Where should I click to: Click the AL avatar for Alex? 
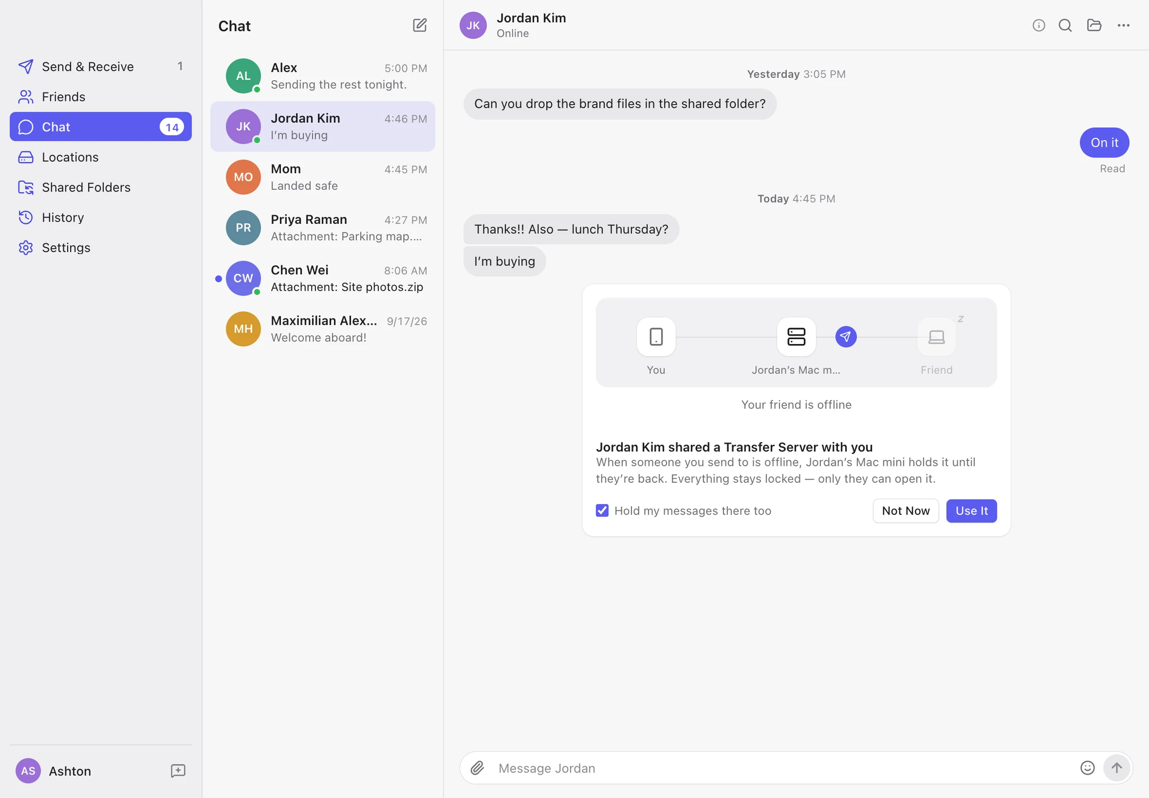(x=243, y=75)
